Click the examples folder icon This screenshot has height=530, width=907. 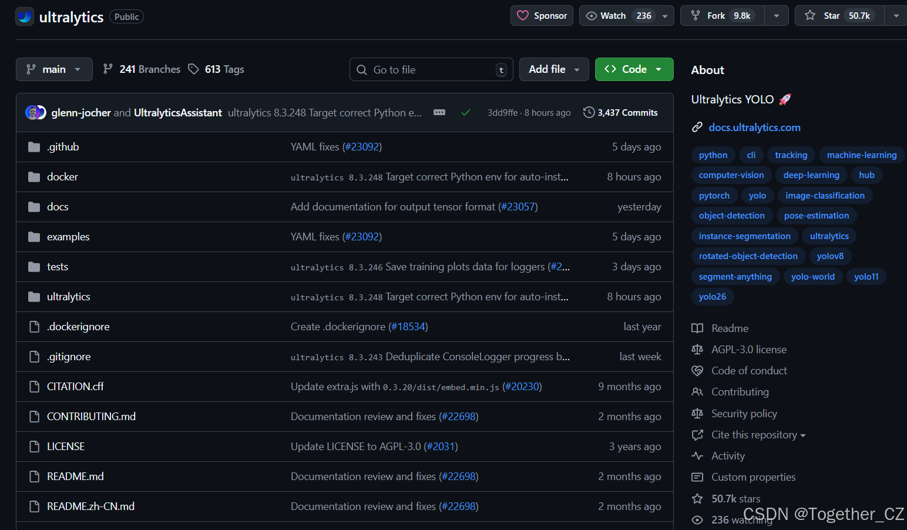pyautogui.click(x=34, y=237)
